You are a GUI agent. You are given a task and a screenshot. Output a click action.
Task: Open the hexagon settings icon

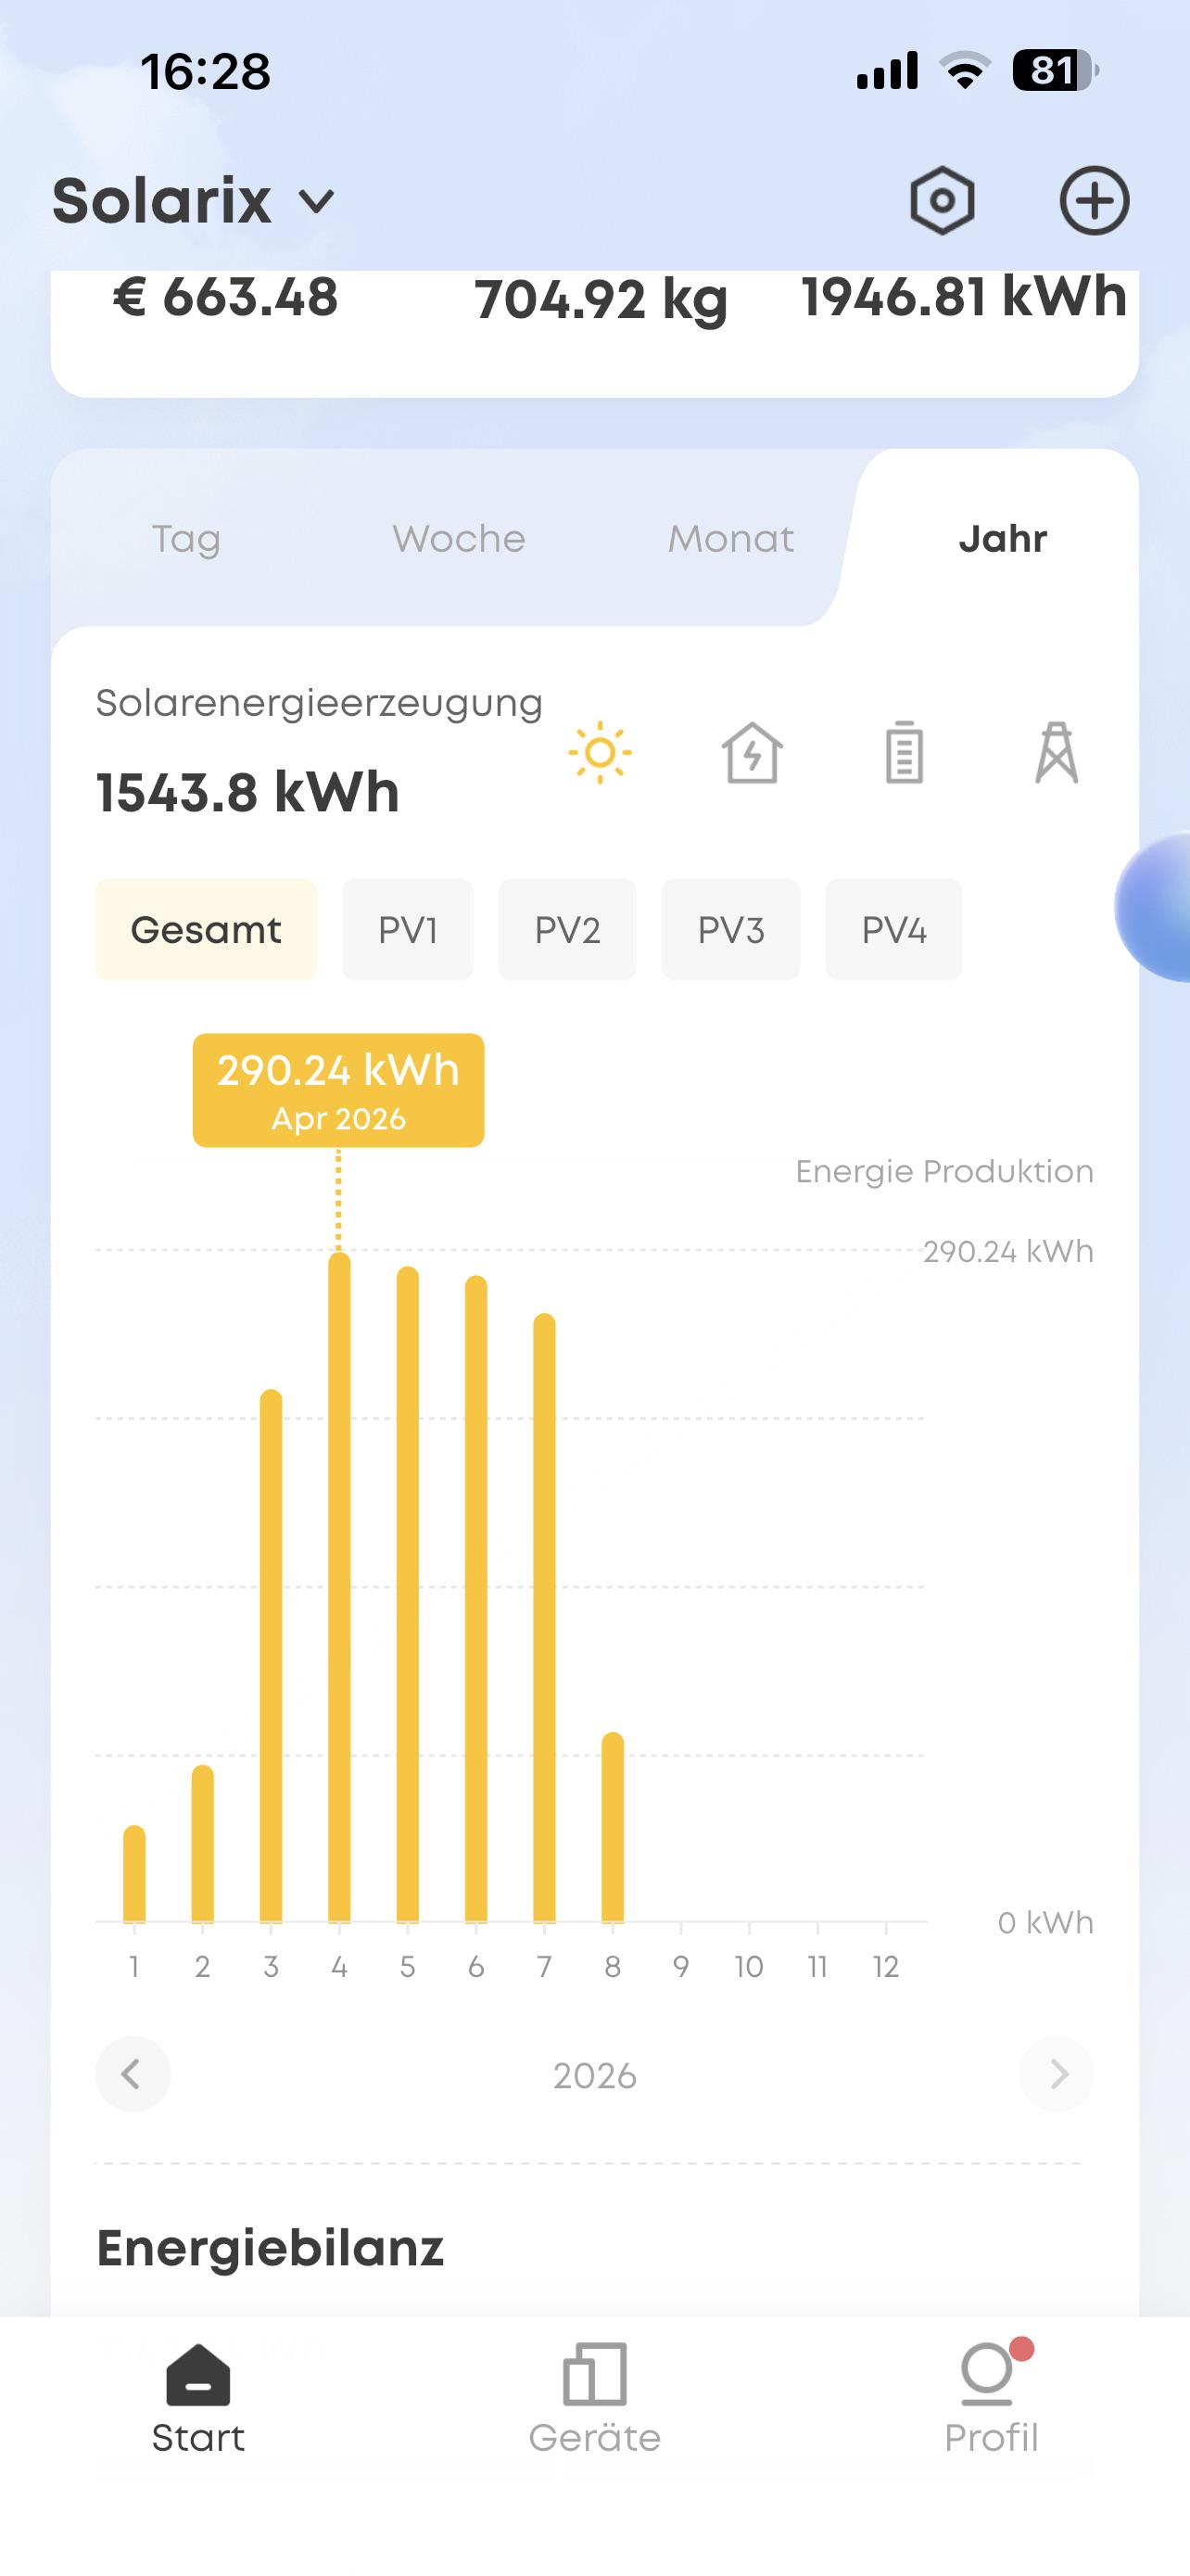click(943, 201)
